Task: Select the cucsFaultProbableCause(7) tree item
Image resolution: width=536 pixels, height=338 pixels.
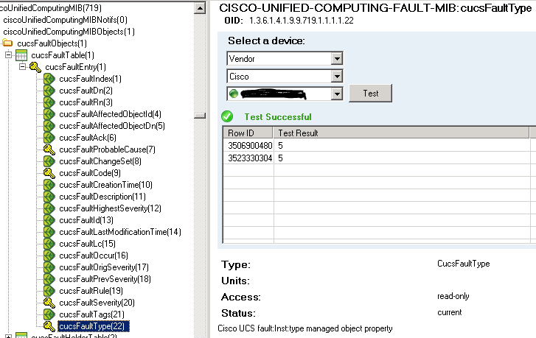Action: (108, 149)
